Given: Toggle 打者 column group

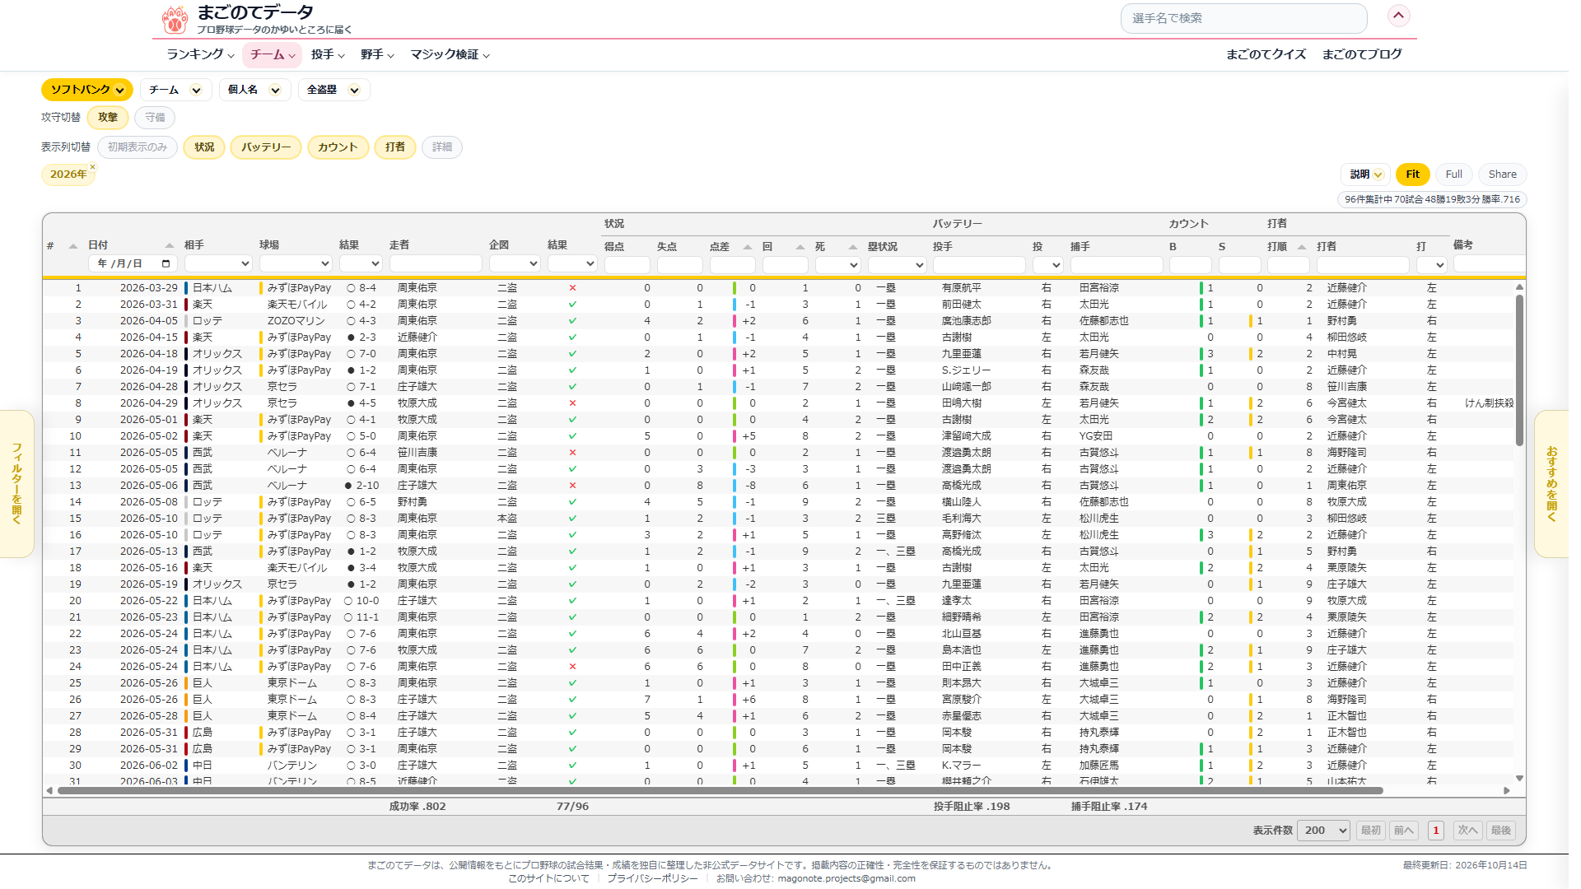Looking at the screenshot, I should [395, 147].
